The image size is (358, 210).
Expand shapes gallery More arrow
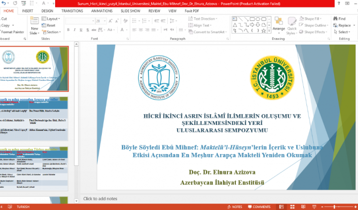(x=269, y=31)
